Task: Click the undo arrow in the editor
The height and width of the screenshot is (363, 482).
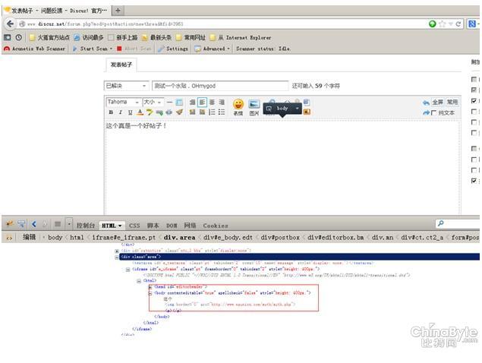Action: click(x=426, y=103)
